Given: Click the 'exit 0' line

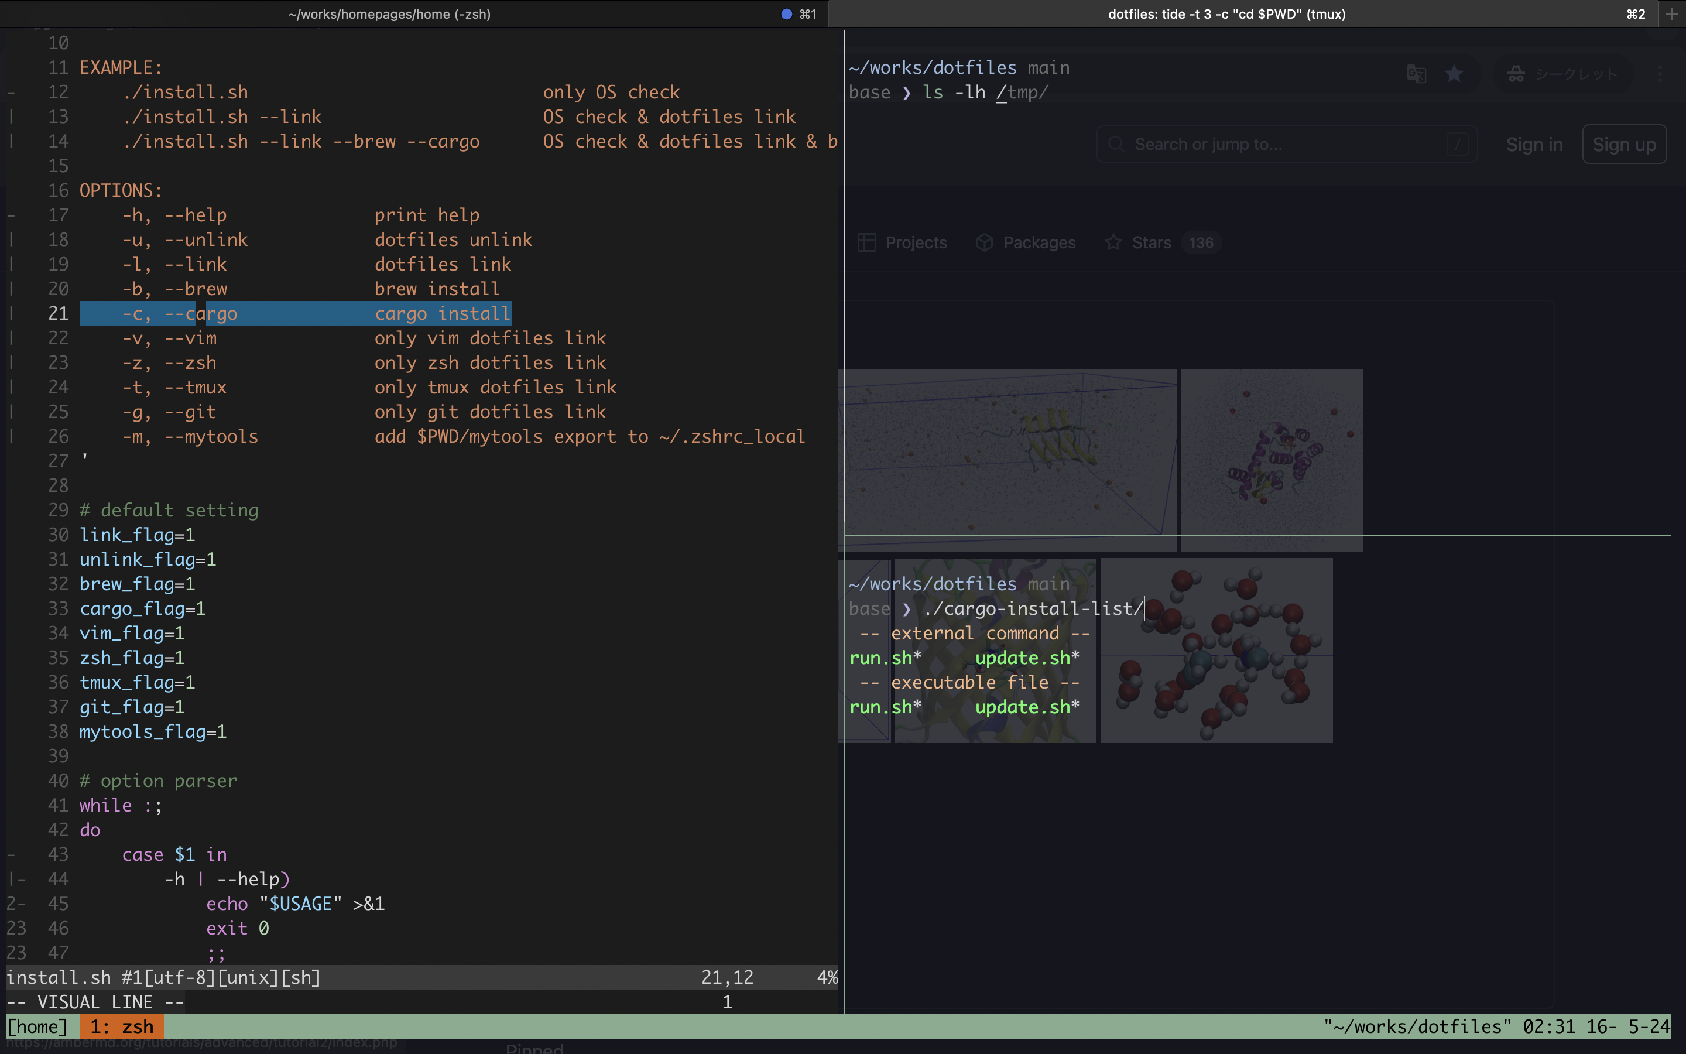Looking at the screenshot, I should 238,929.
